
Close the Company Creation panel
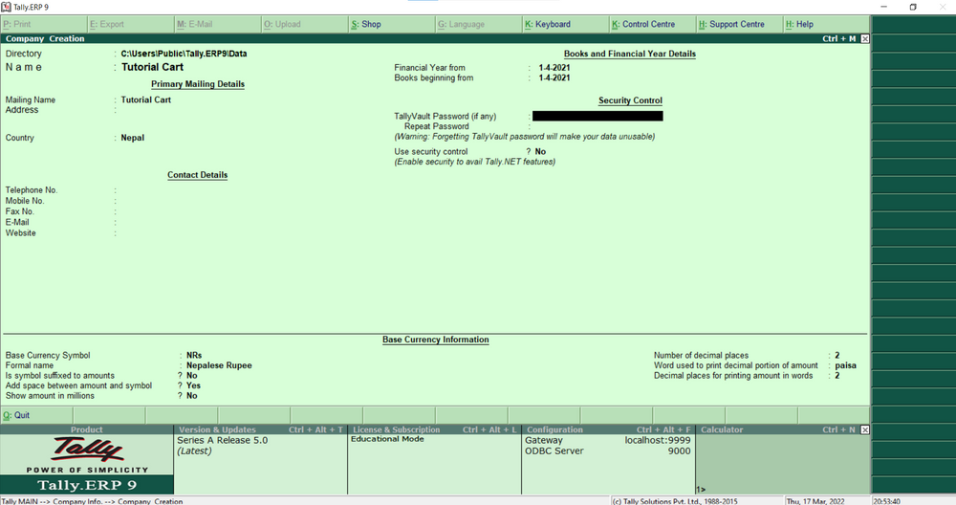(x=864, y=38)
